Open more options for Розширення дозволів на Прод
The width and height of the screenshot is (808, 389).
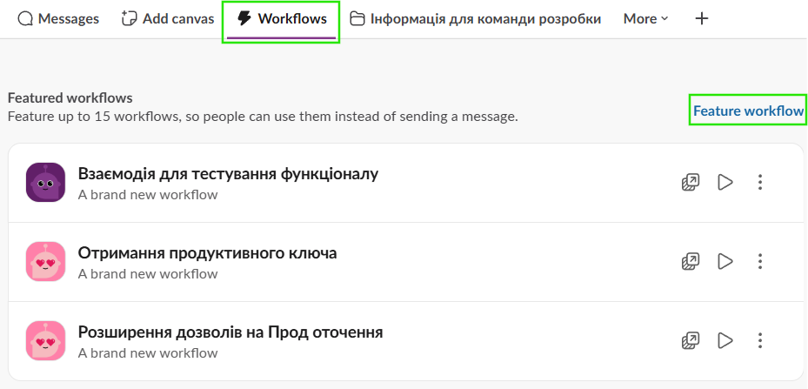[x=760, y=340]
